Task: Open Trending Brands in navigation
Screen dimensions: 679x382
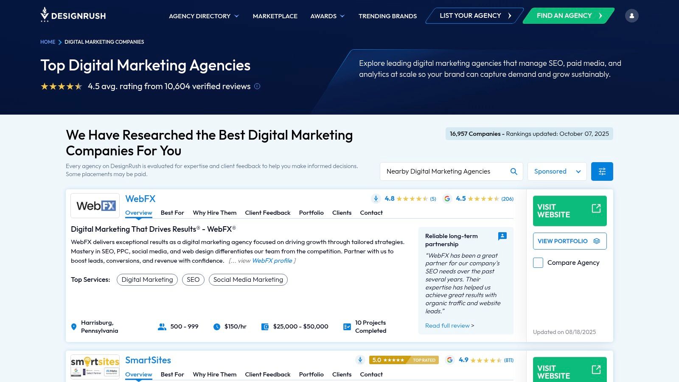Action: [x=387, y=16]
